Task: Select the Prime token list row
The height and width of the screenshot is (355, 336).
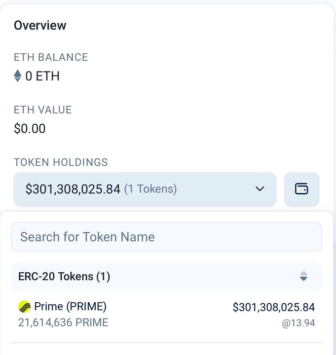Action: (166, 314)
